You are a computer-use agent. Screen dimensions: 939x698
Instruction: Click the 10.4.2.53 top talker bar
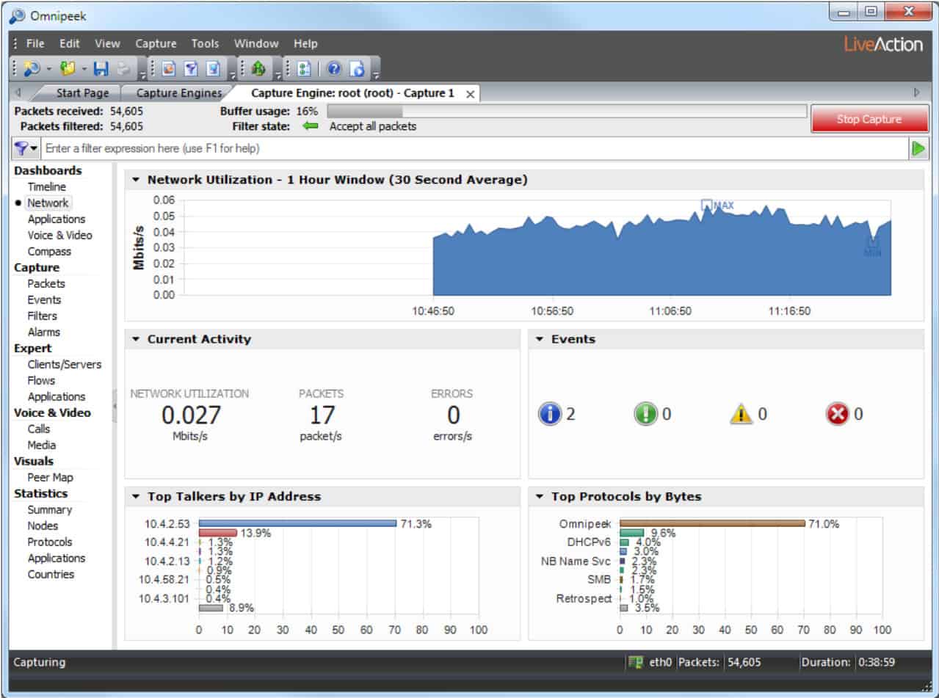(298, 523)
